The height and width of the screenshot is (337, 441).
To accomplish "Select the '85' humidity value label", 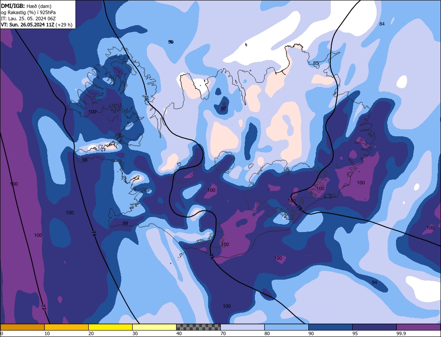I will click(316, 63).
